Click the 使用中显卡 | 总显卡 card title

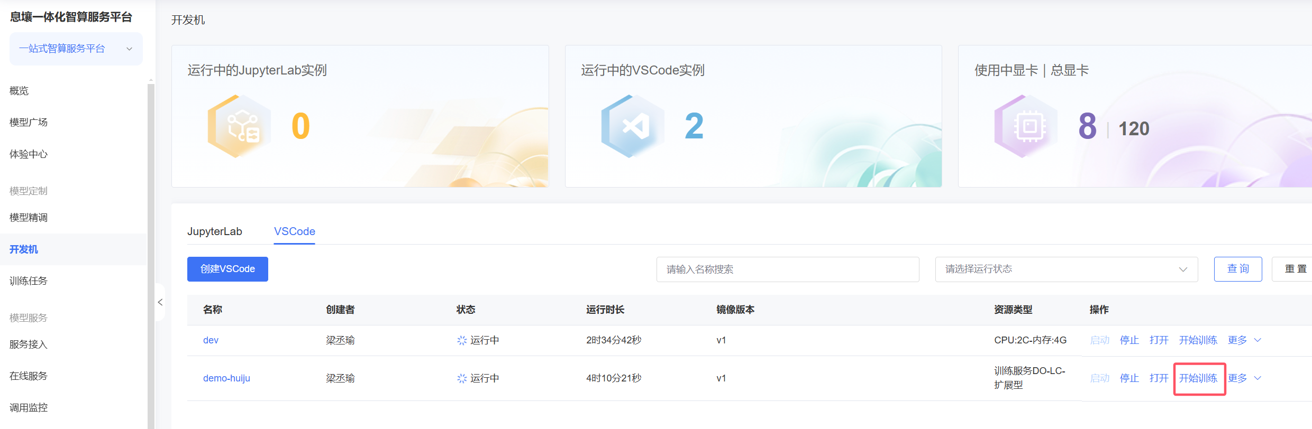(x=1032, y=70)
